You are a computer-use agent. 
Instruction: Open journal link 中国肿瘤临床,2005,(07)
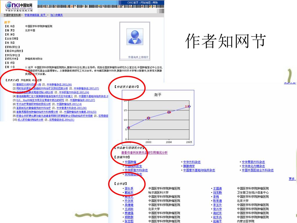click(x=82, y=100)
